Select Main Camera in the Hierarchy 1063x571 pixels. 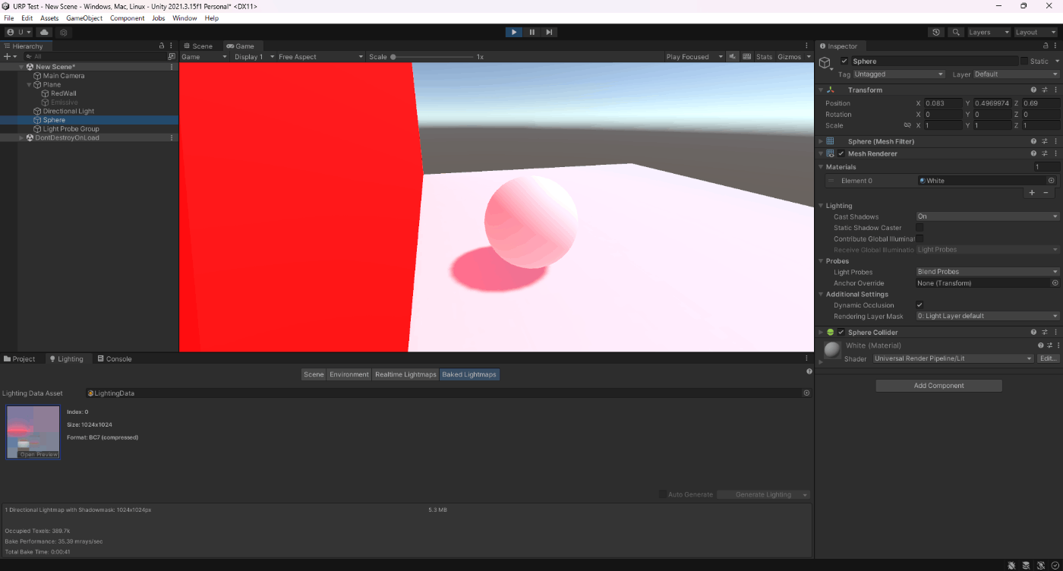point(64,76)
